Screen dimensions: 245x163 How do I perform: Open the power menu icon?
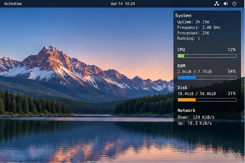[x=234, y=4]
